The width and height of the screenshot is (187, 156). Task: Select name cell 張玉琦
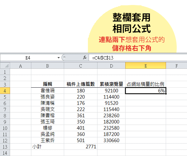click(48, 122)
